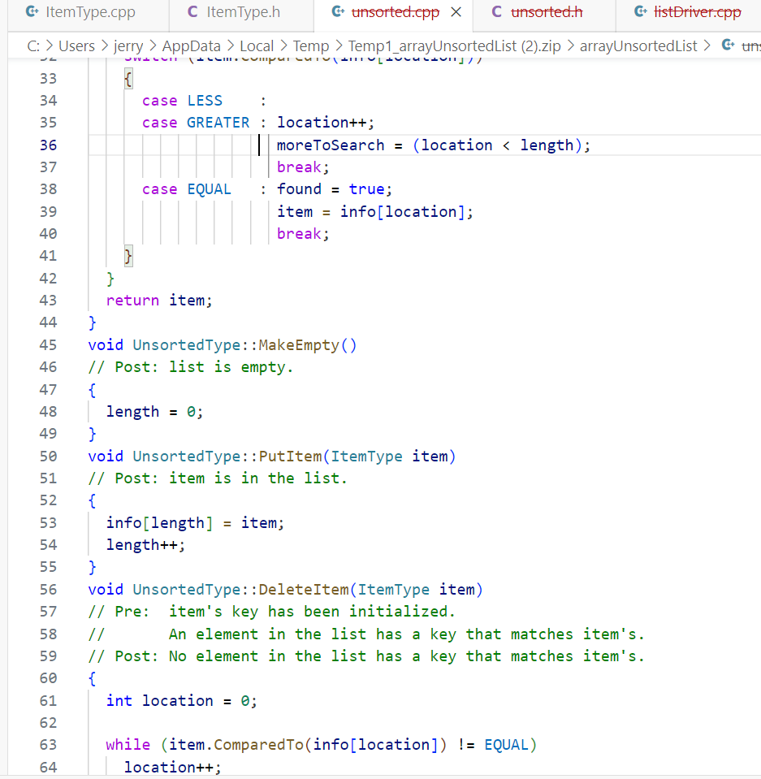Select 'Local' breadcrumb segment

(257, 46)
